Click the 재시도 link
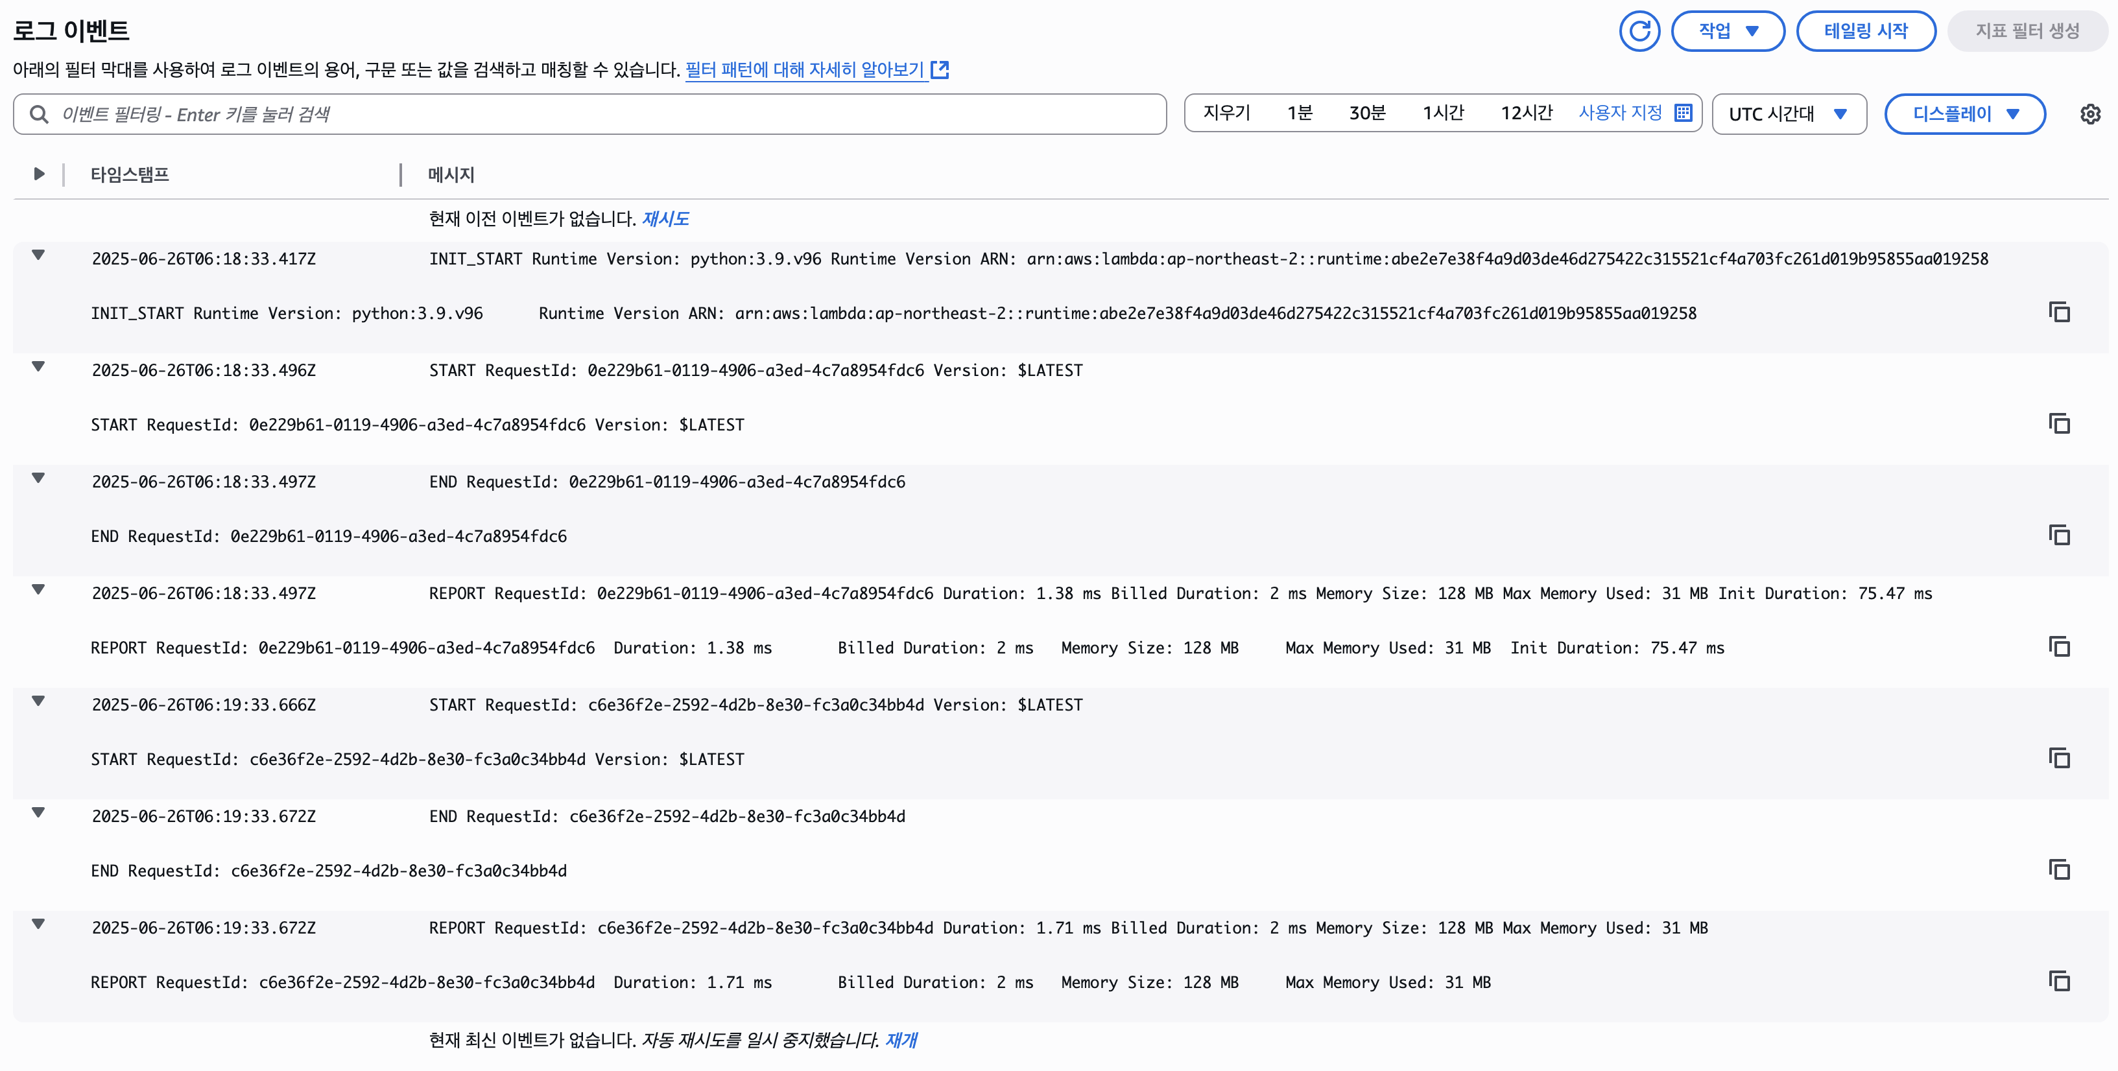The height and width of the screenshot is (1071, 2118). click(x=665, y=218)
